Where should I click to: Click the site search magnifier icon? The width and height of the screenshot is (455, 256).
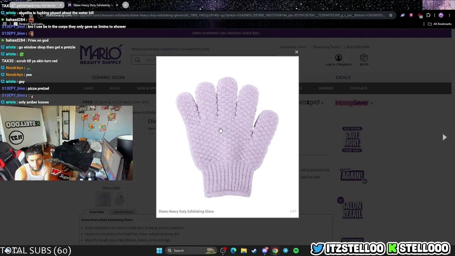click(137, 60)
